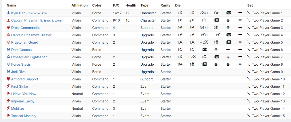
Task: Open Captain Phasma's Blaster card link
Action: 31,35
